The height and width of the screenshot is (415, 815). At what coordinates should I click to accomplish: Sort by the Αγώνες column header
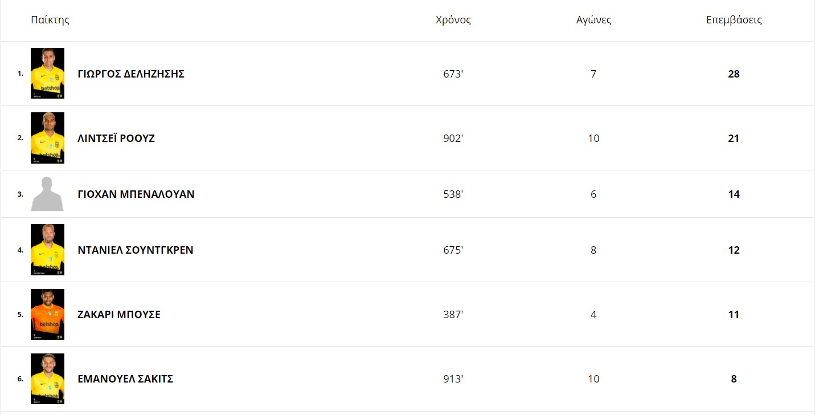coord(593,20)
